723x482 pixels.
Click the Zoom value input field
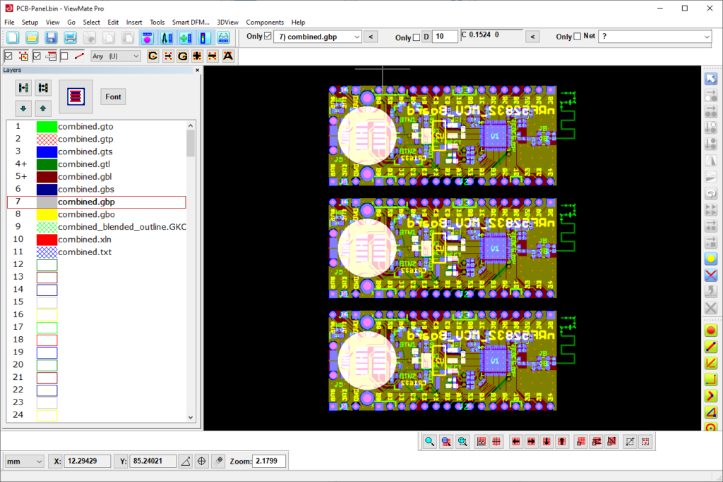pos(269,461)
